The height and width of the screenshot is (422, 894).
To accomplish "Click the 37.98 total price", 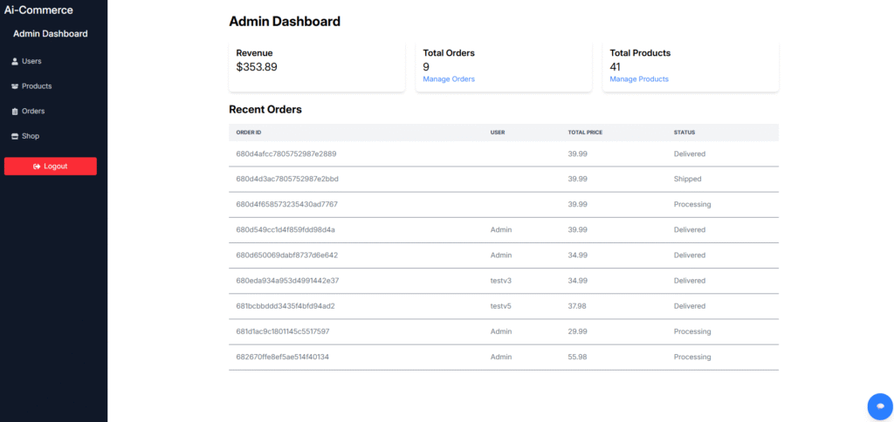I will (578, 306).
